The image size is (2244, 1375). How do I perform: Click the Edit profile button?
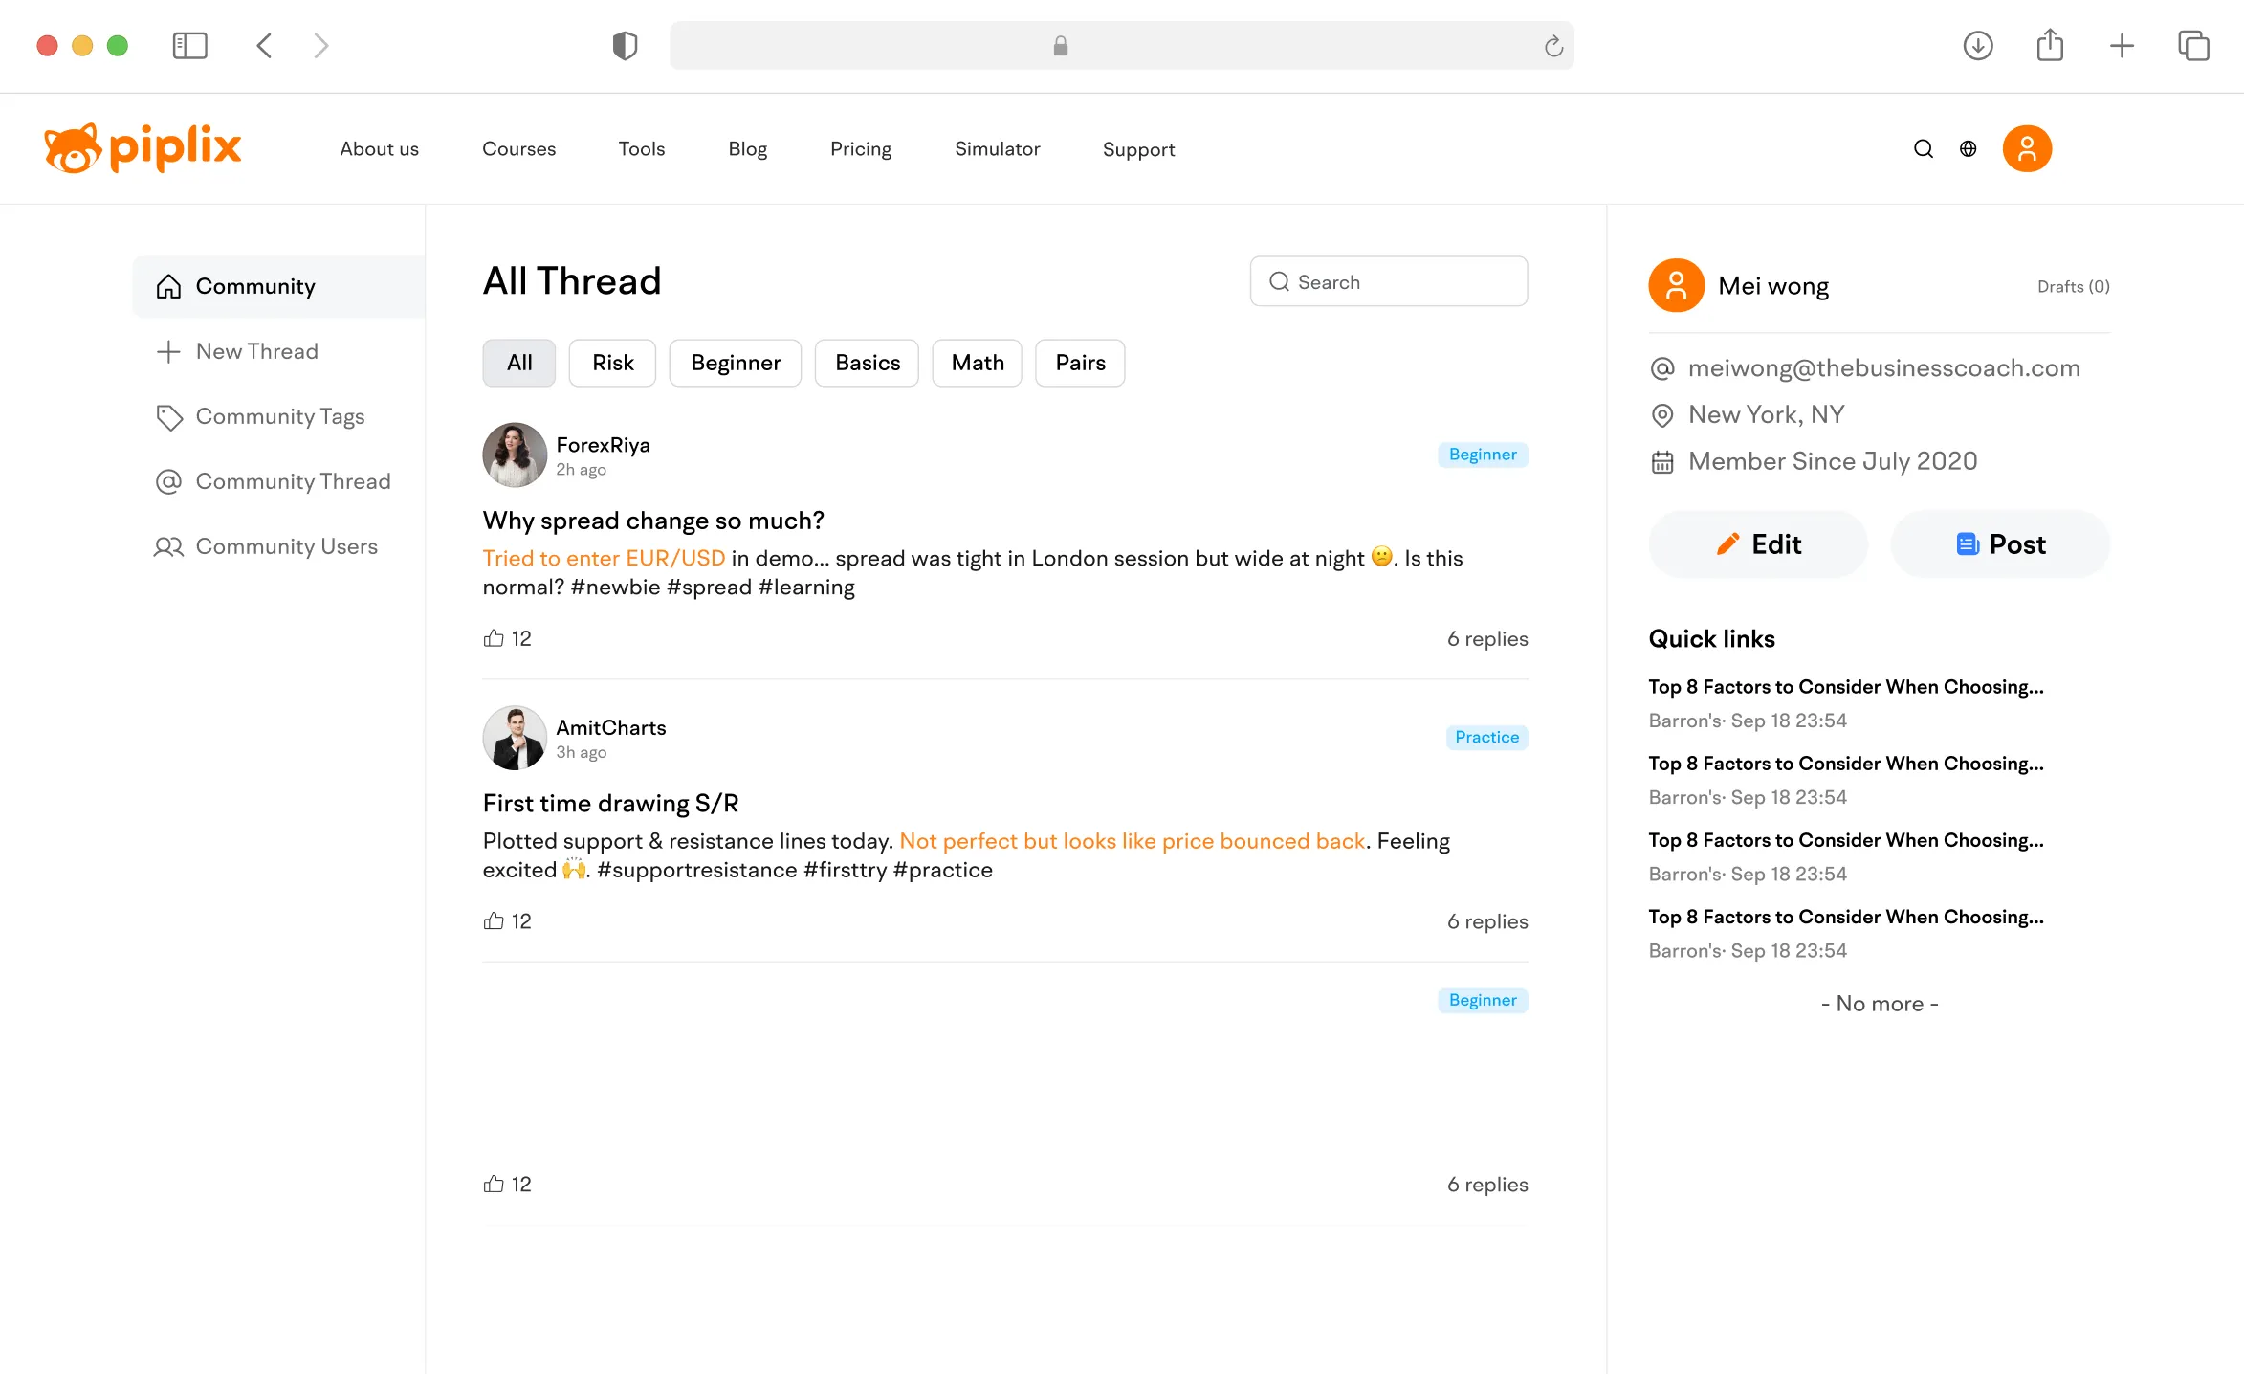point(1757,544)
